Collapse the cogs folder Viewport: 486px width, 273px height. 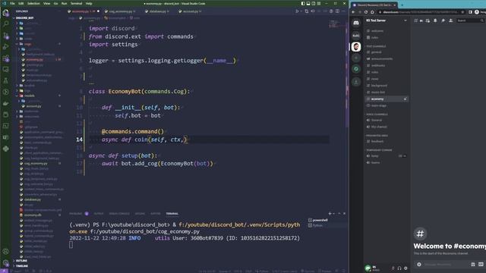pos(28,44)
